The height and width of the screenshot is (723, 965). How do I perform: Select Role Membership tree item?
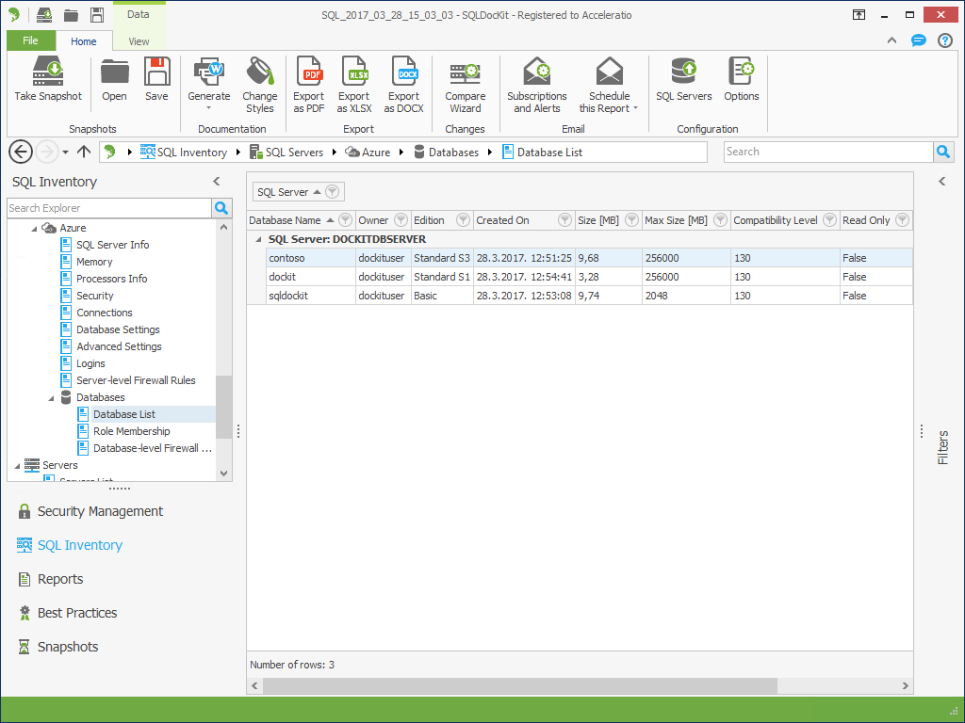coord(123,431)
